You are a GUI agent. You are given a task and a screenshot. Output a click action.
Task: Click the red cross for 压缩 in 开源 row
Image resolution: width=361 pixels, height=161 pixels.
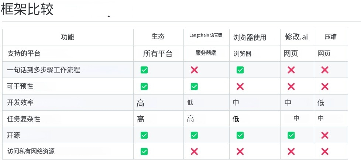pos(324,135)
